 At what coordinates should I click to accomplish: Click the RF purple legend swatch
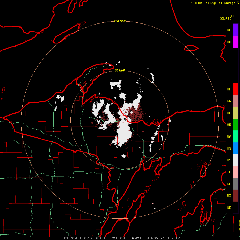point(235,30)
